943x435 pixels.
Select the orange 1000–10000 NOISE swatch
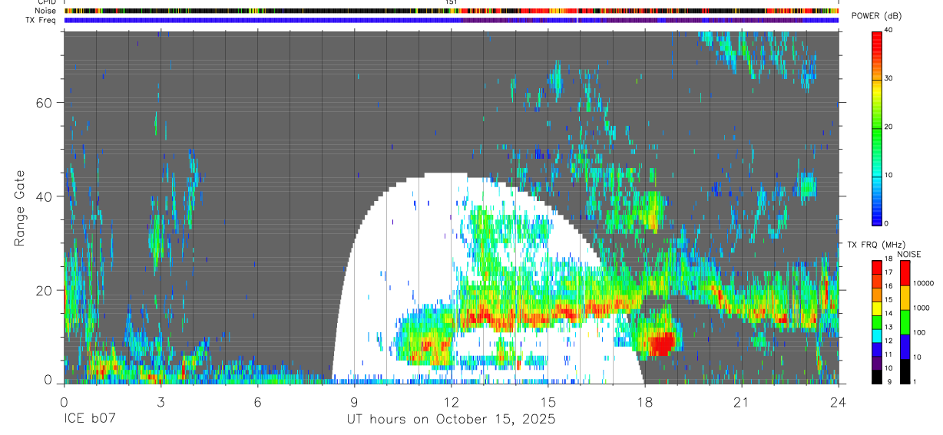point(905,298)
